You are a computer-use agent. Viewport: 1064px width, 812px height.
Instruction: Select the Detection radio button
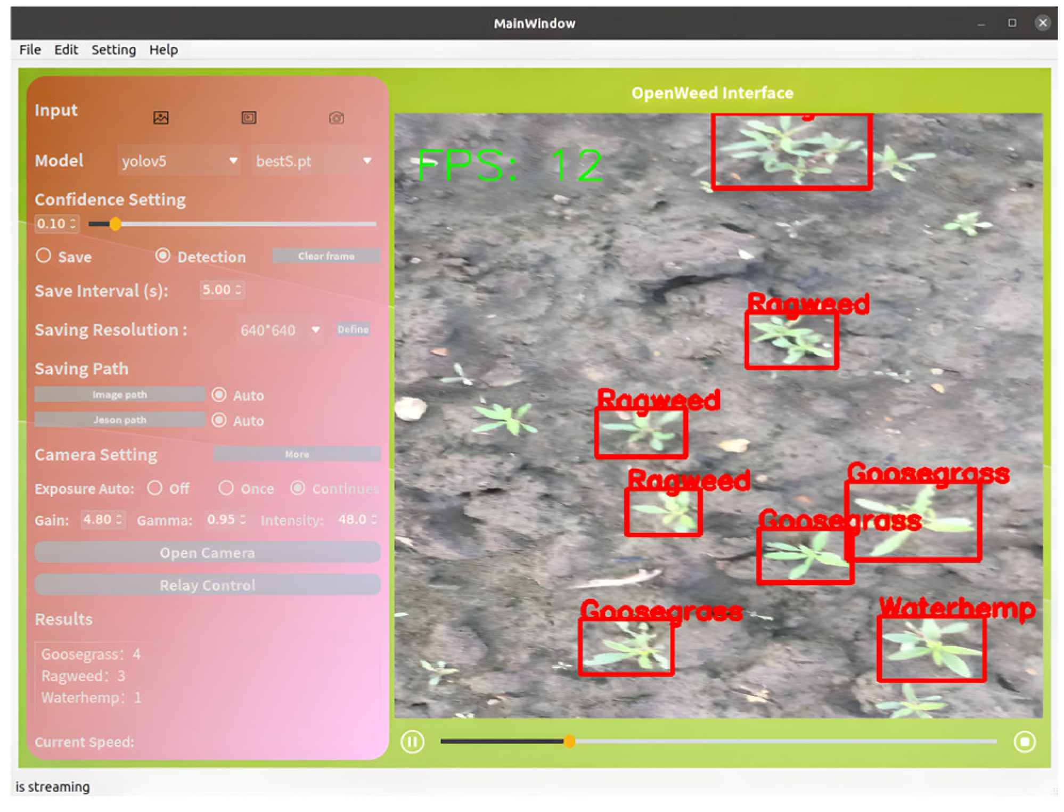point(163,256)
